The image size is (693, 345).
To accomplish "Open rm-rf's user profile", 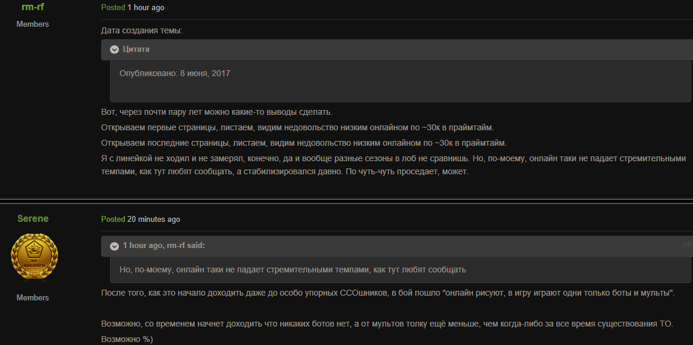I will click(x=33, y=7).
